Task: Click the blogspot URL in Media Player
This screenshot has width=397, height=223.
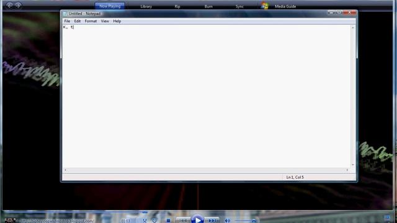Action: pos(56,221)
